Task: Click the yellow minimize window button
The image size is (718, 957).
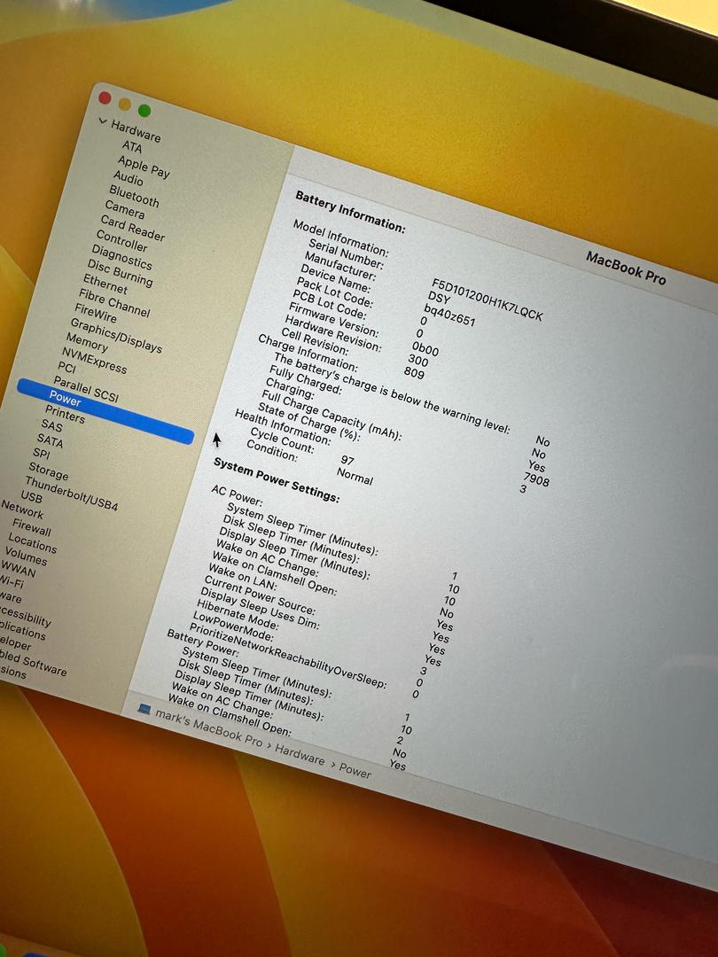Action: click(x=124, y=104)
